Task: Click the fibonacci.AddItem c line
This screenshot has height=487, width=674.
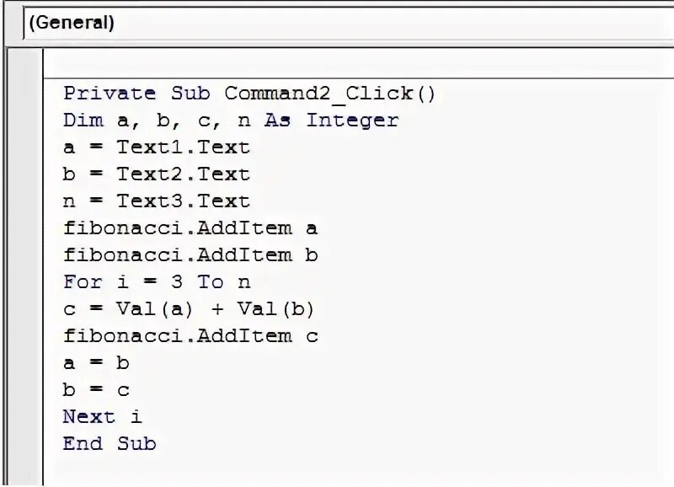Action: coord(190,336)
